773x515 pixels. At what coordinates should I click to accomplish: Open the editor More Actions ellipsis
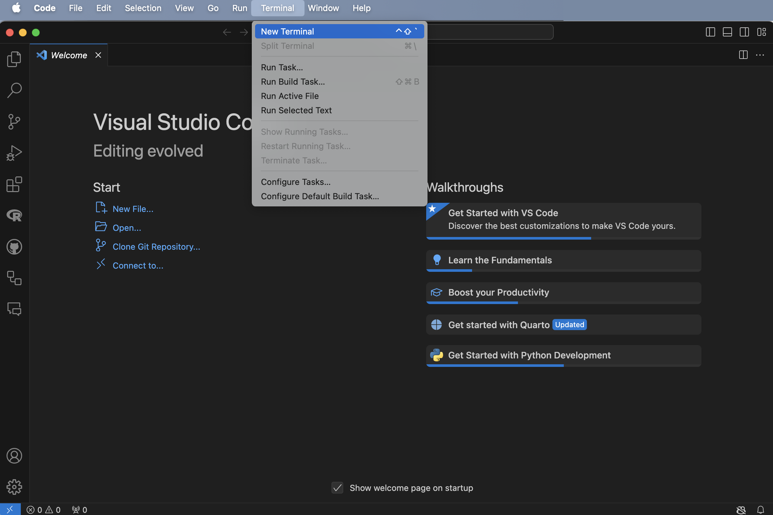tap(760, 55)
